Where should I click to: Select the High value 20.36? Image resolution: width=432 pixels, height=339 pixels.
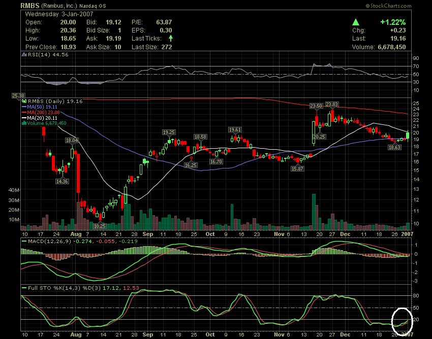click(68, 30)
